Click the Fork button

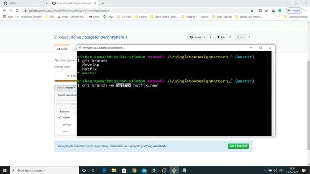[x=241, y=37]
